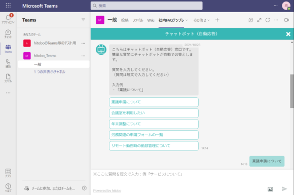
Task: Open hitobo_Teams team
Action: (45, 56)
